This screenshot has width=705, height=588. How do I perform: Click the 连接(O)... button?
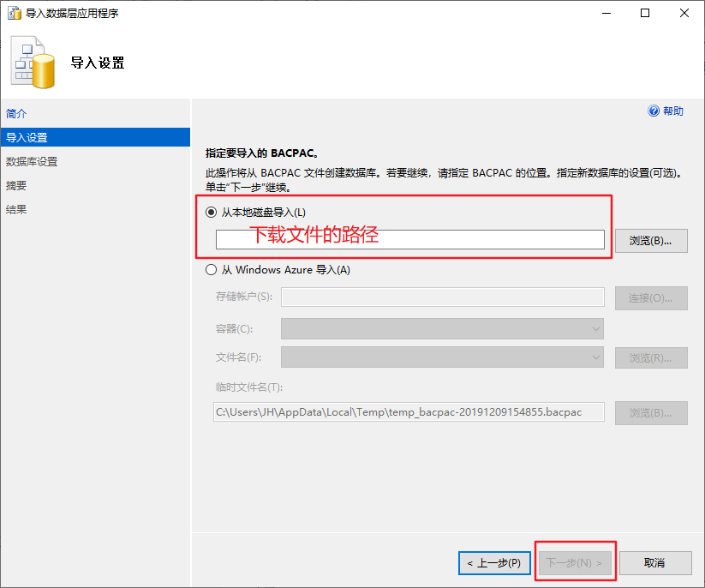point(651,298)
